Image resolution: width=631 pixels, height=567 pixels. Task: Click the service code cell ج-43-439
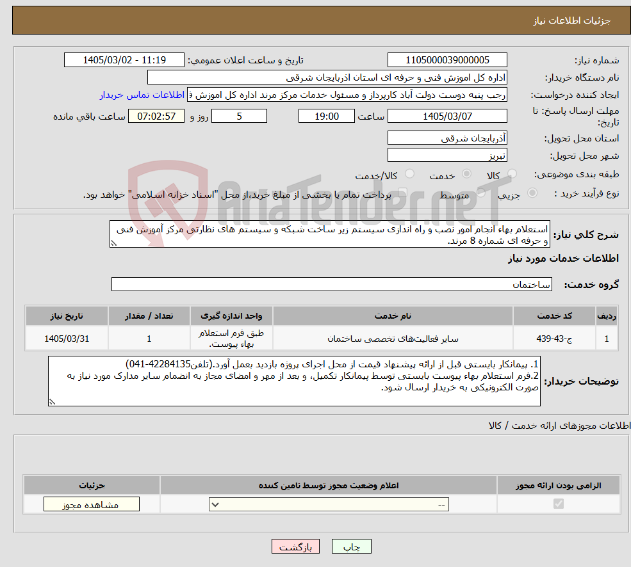tap(554, 339)
